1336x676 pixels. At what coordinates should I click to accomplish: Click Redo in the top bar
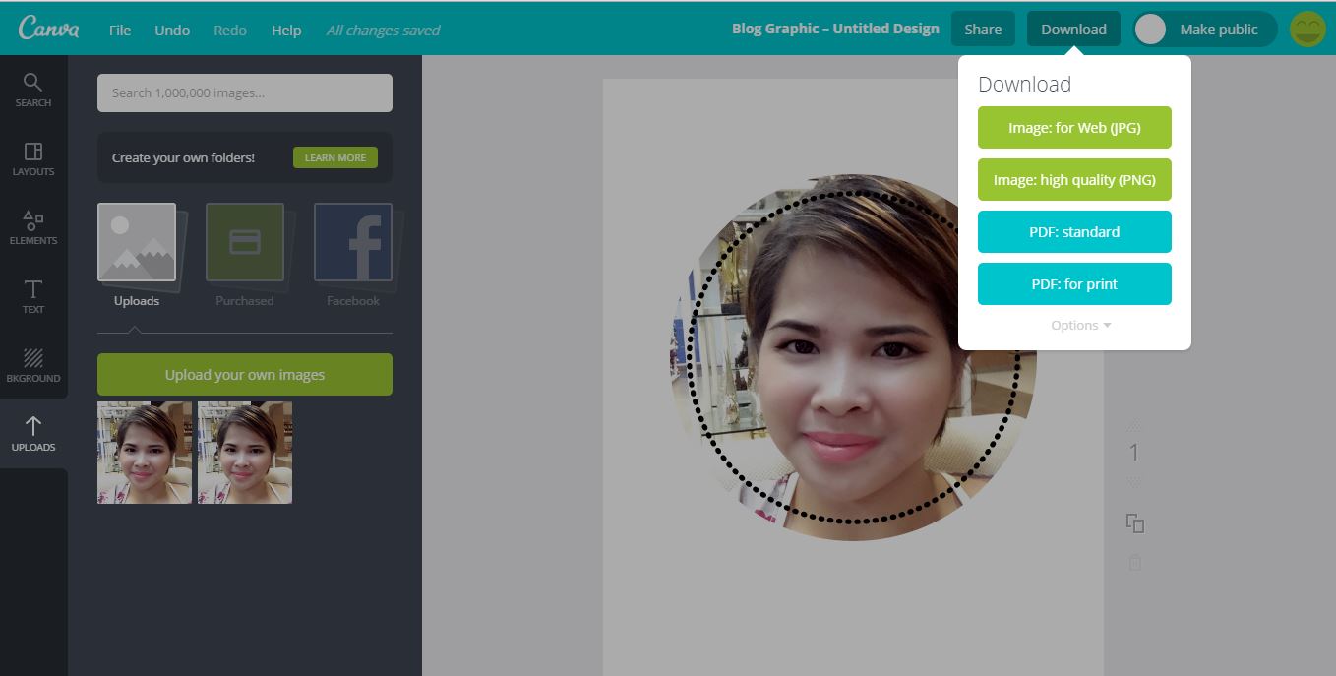(230, 30)
